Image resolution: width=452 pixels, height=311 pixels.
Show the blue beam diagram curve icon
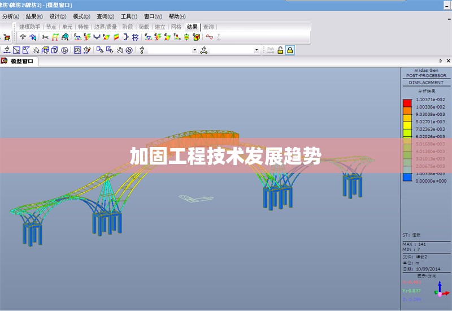(x=97, y=37)
